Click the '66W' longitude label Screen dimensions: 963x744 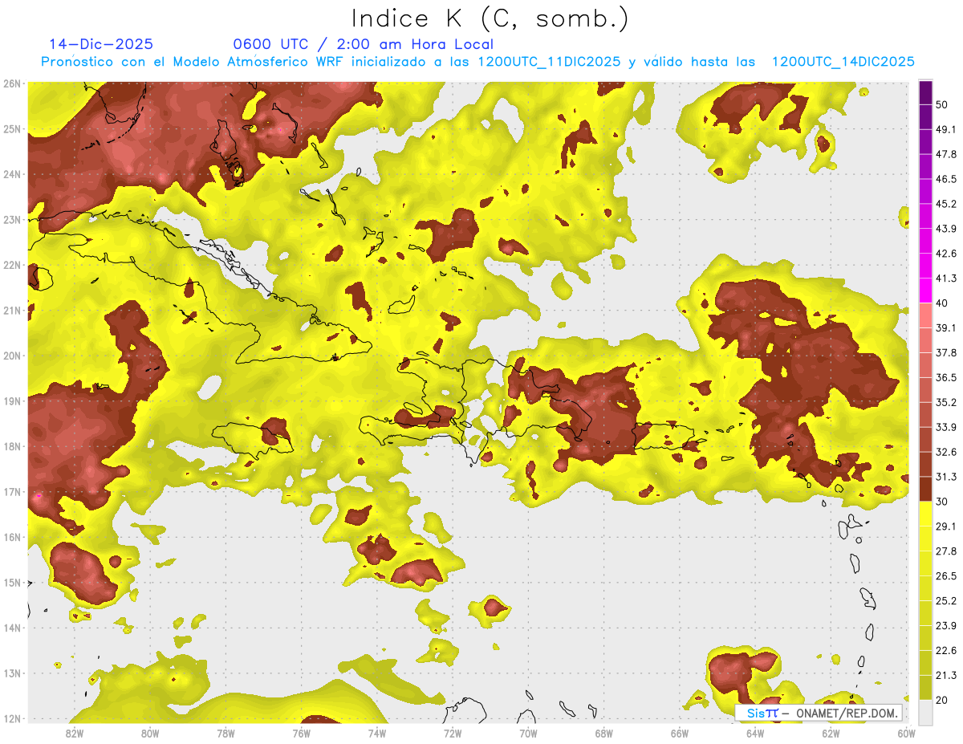point(680,734)
